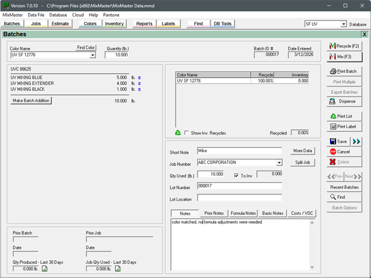Image resolution: width=371 pixels, height=278 pixels.
Task: Click the green recycle icon below the color list
Action: (178, 133)
